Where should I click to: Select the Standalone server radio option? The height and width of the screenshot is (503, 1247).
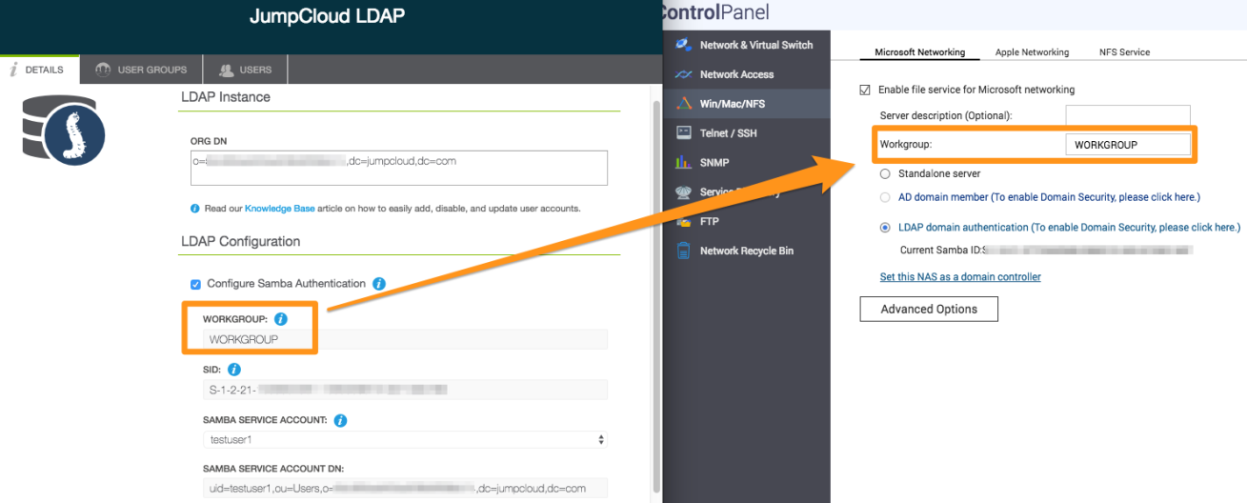click(885, 174)
